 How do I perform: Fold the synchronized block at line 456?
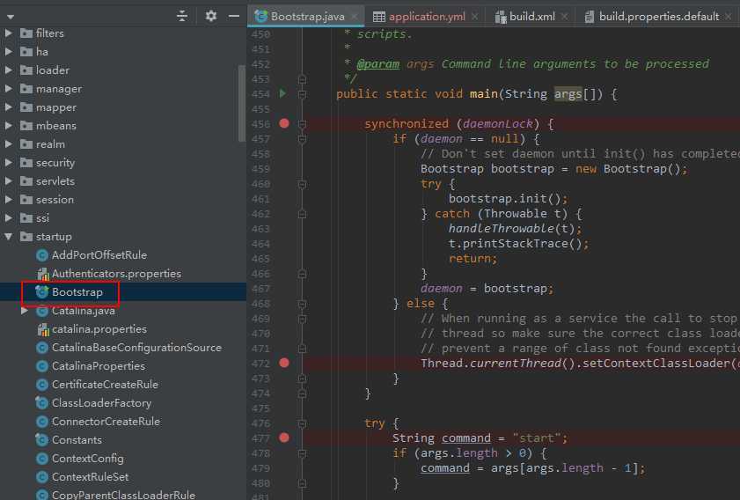pyautogui.click(x=302, y=124)
